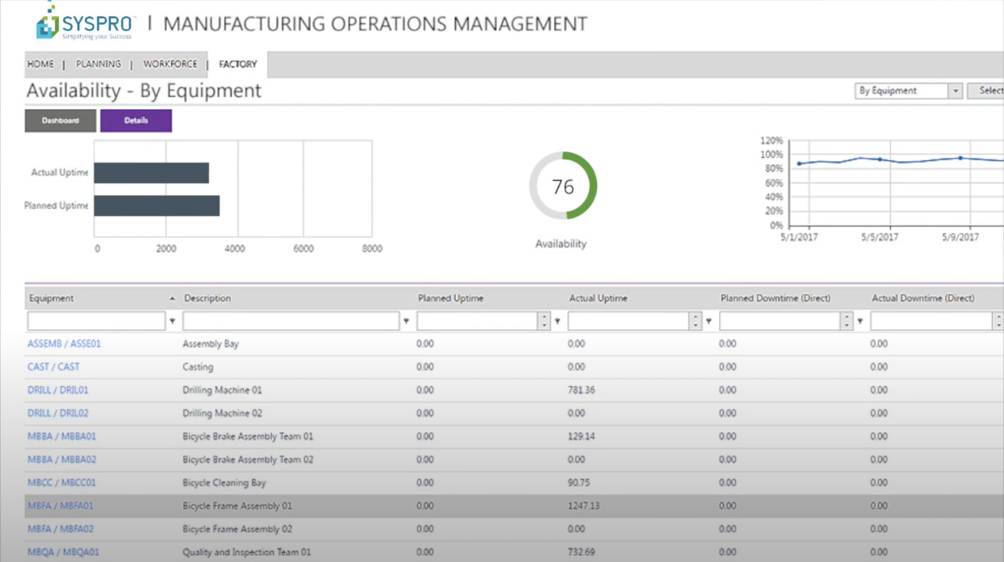Click the Planned Downtime filter funnel icon

click(x=861, y=321)
